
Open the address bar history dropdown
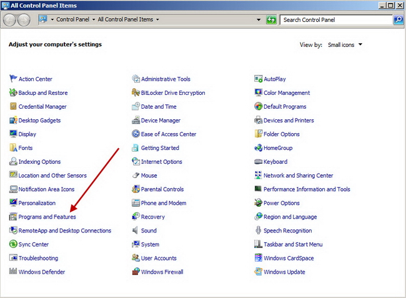pyautogui.click(x=259, y=19)
